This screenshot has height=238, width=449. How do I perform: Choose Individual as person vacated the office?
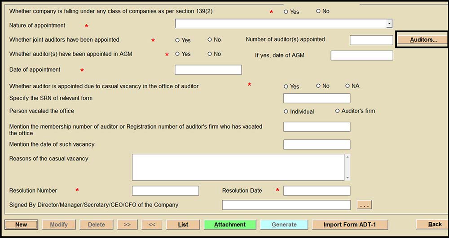tap(286, 111)
